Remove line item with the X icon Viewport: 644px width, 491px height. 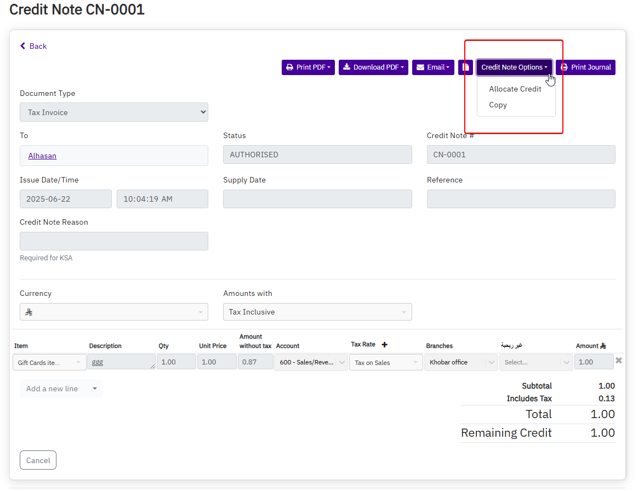619,361
